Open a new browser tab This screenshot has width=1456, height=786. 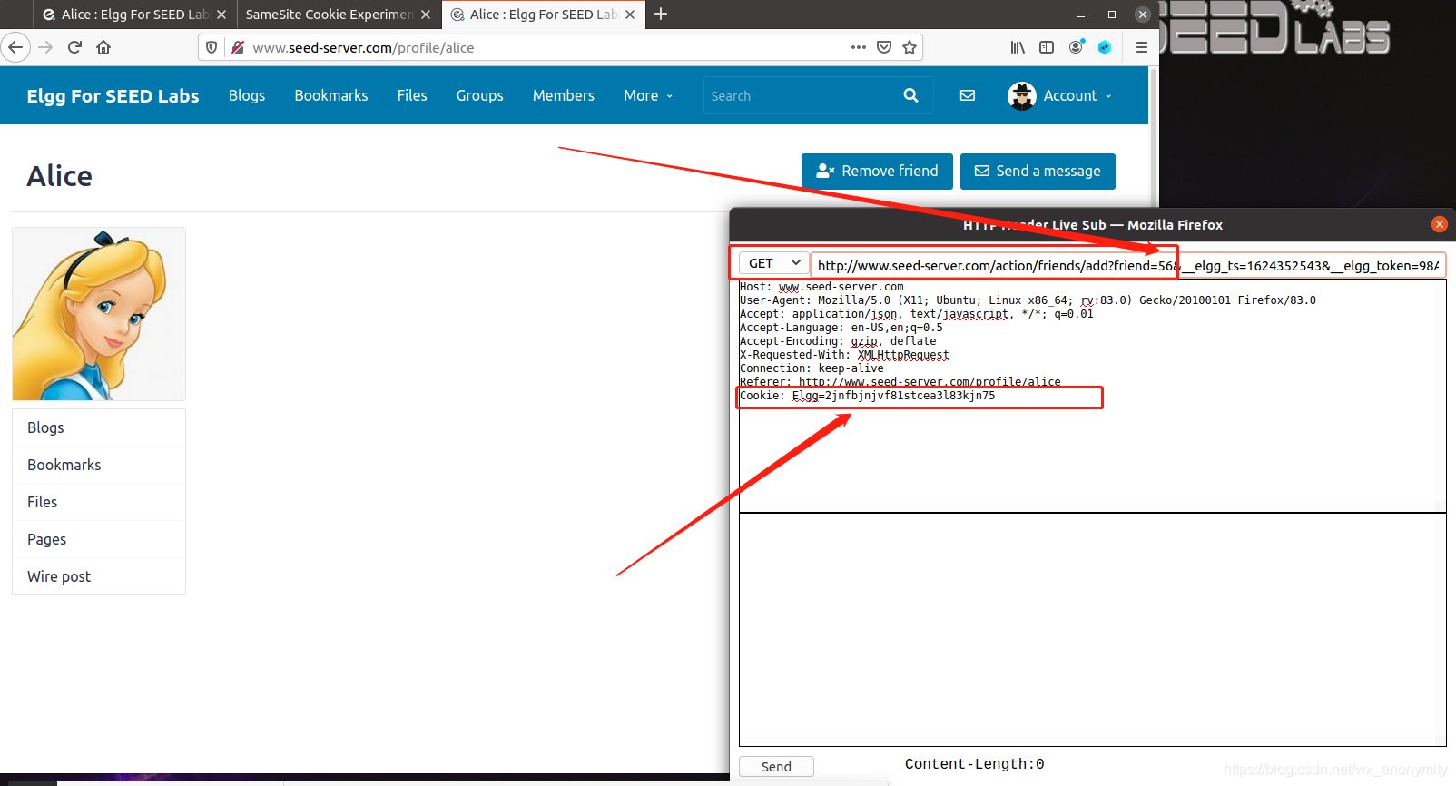[x=661, y=14]
